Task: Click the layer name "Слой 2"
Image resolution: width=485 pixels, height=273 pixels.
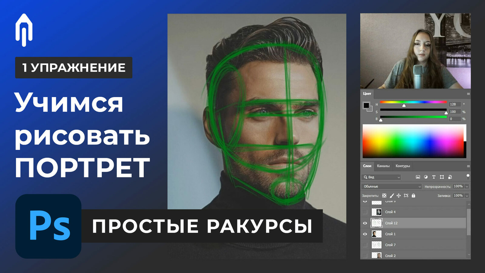Action: pyautogui.click(x=390, y=256)
